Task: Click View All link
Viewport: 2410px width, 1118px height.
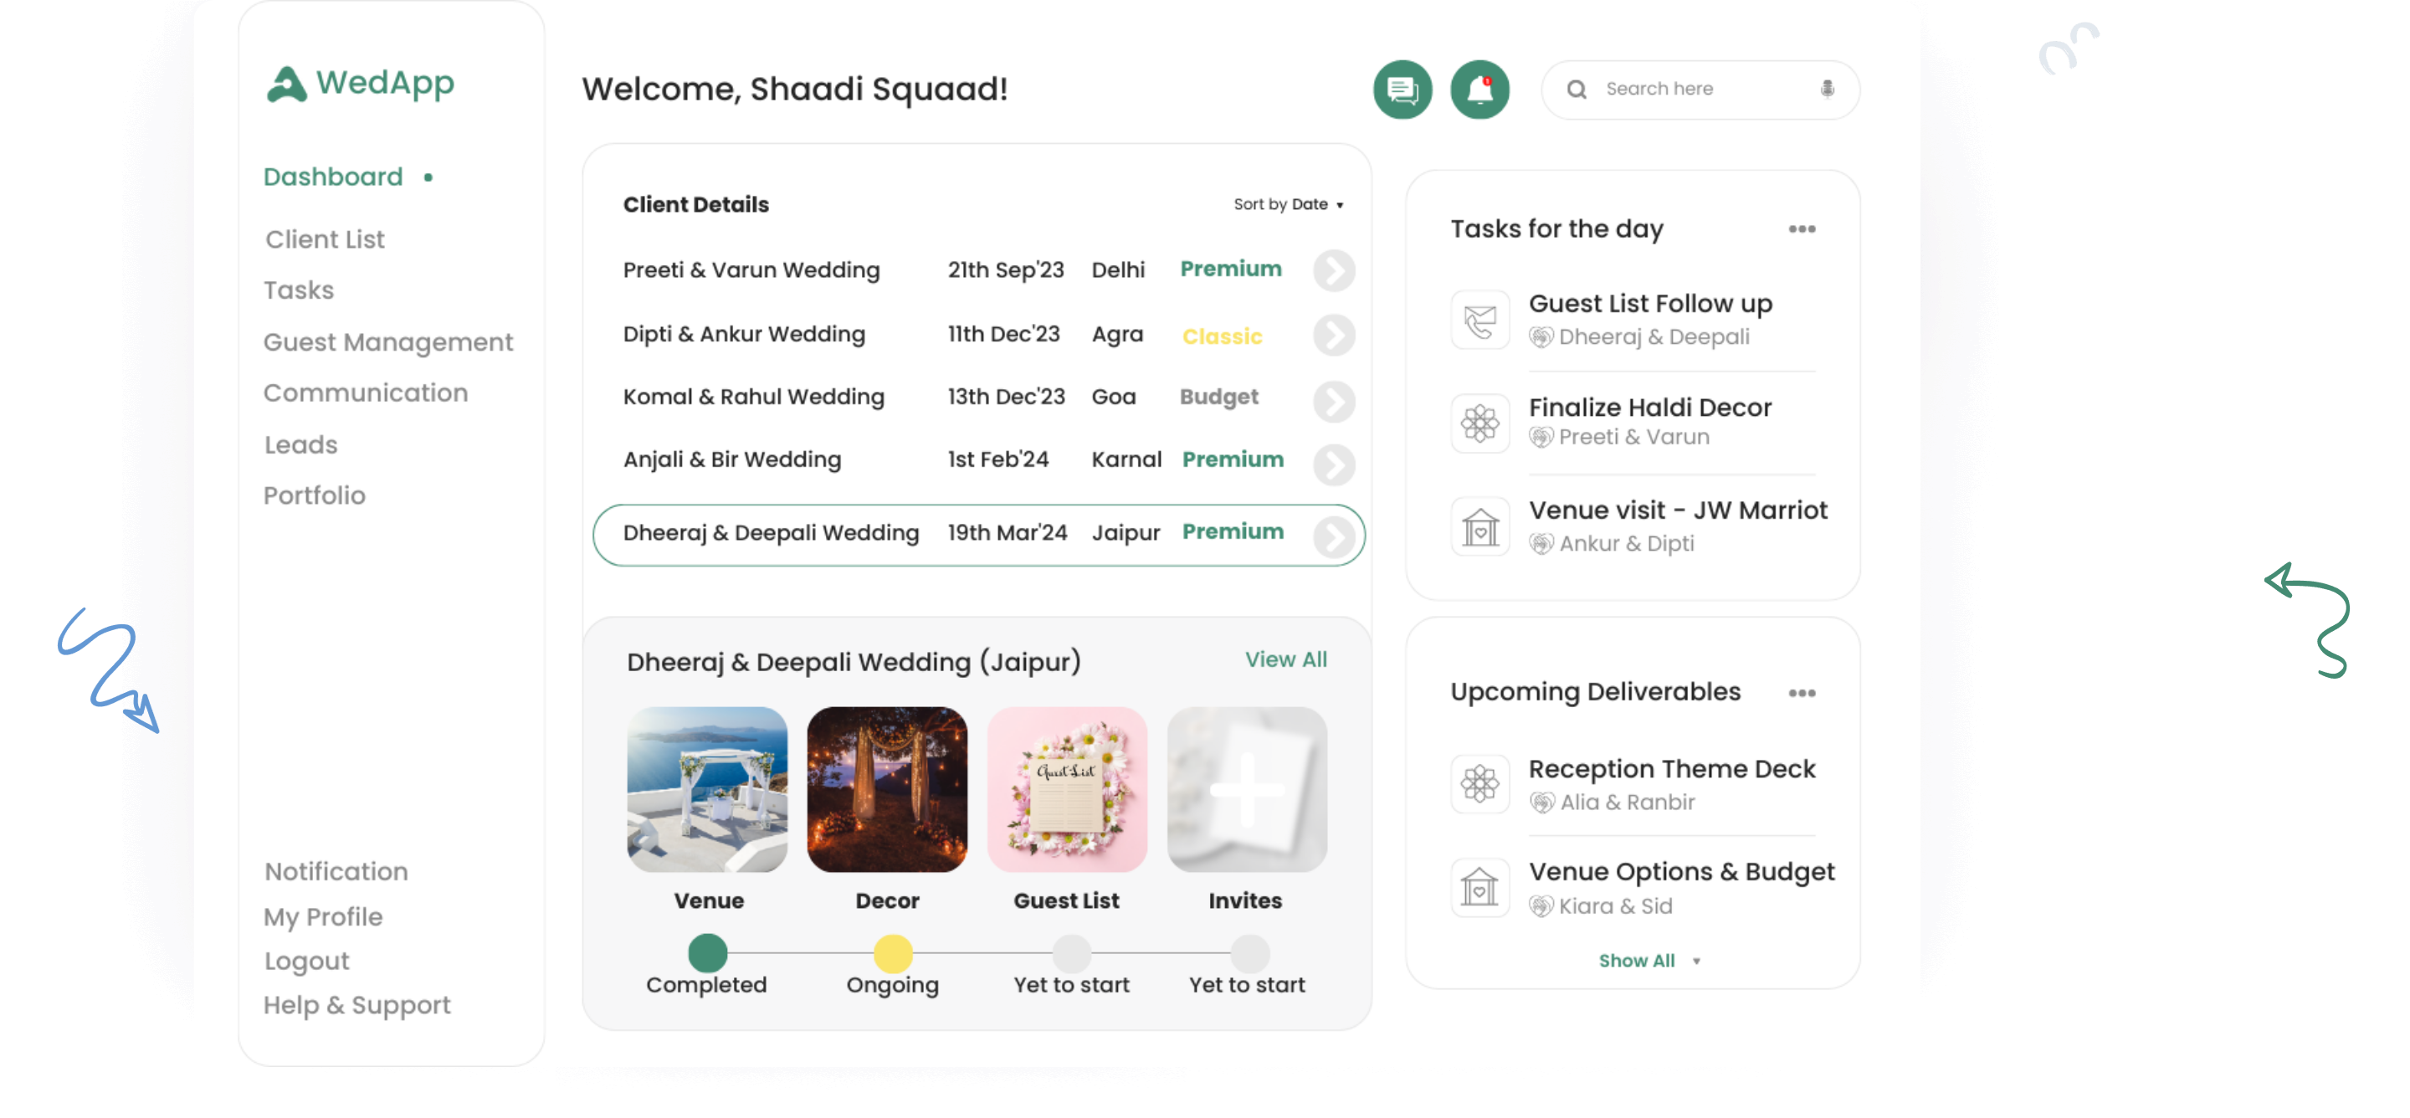Action: [x=1285, y=659]
